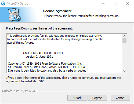
Task: Click the 51 Franklin Street address line
Action: [x=46, y=67]
